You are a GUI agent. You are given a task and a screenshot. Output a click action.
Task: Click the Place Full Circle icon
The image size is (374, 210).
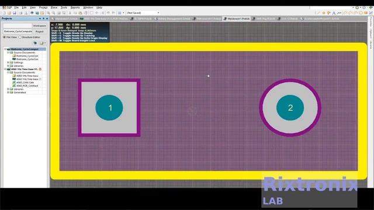pos(361,13)
